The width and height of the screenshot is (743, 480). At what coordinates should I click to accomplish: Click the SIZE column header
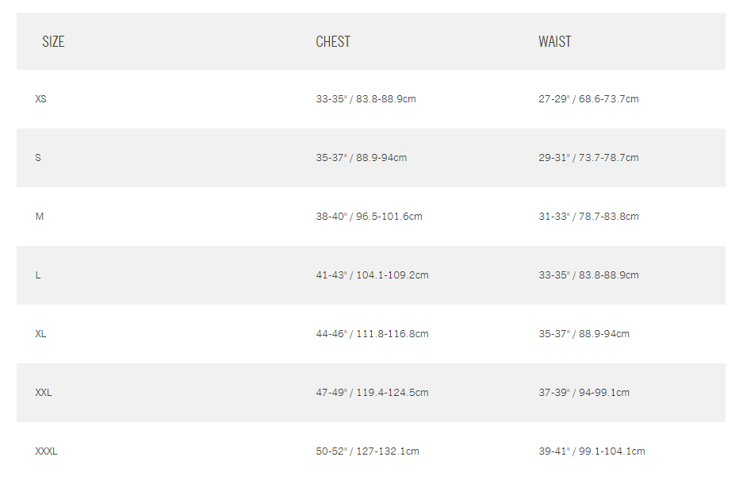click(x=53, y=42)
